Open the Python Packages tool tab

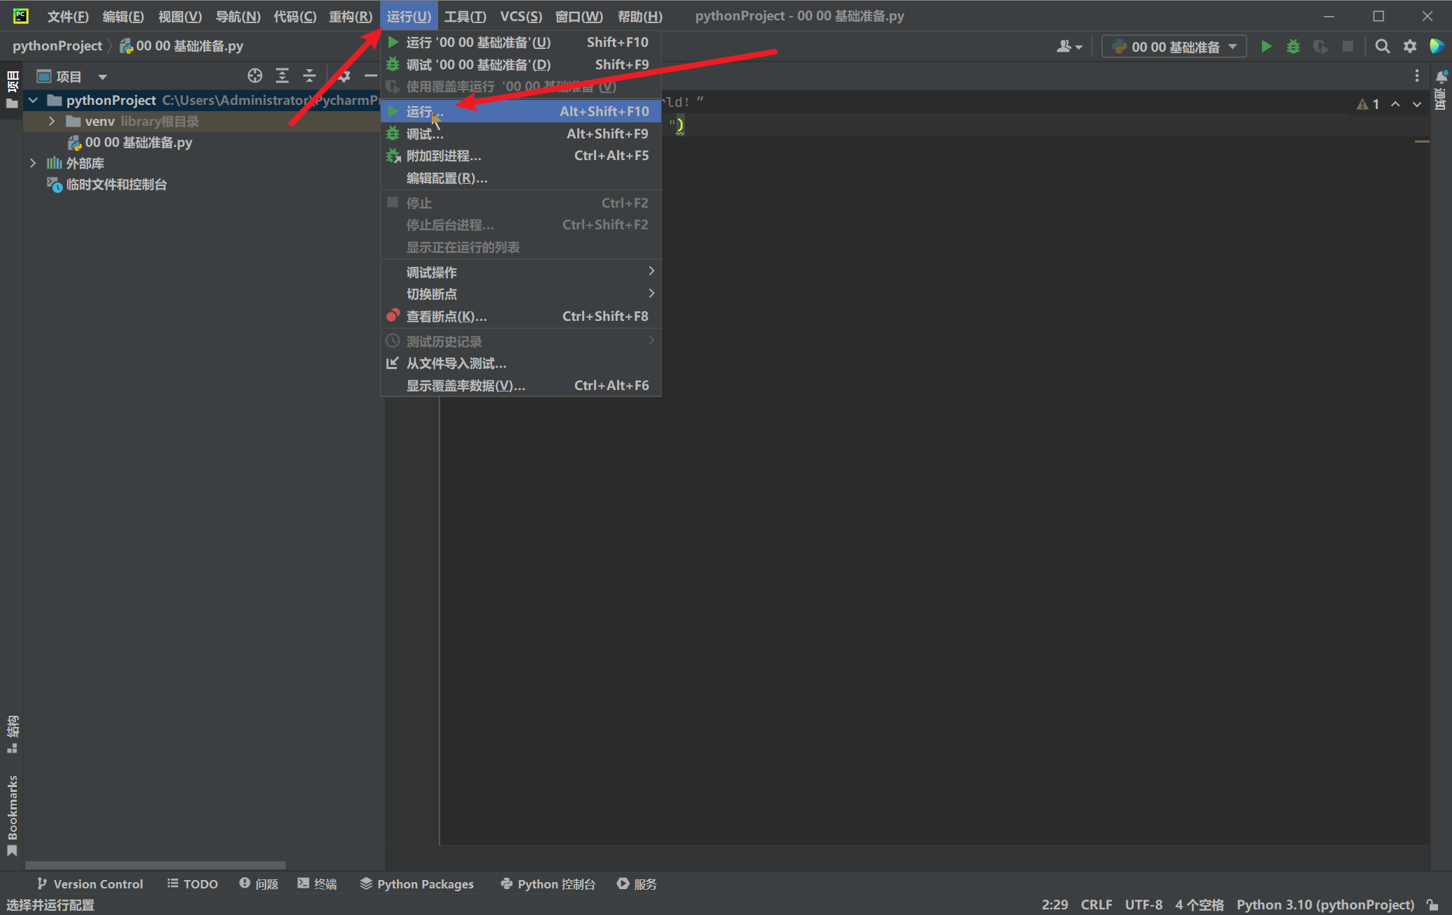click(x=417, y=884)
